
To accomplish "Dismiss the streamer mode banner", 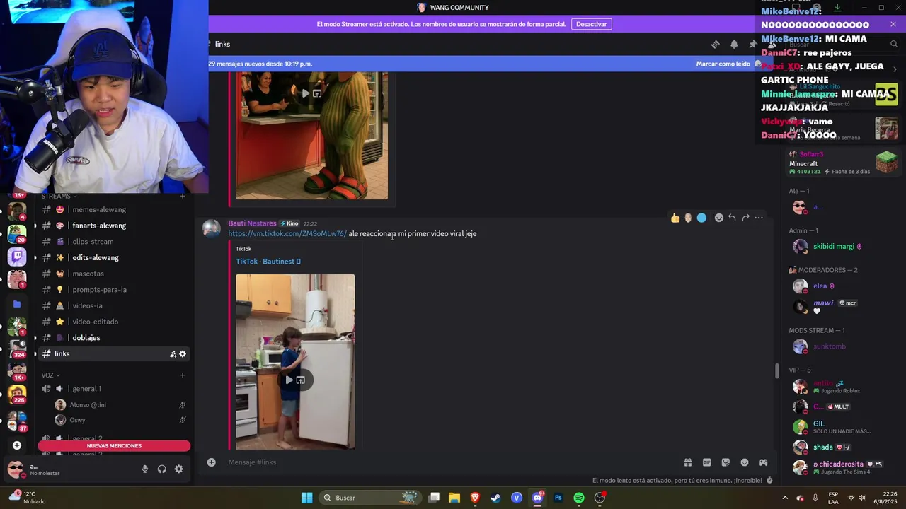I will click(x=893, y=24).
